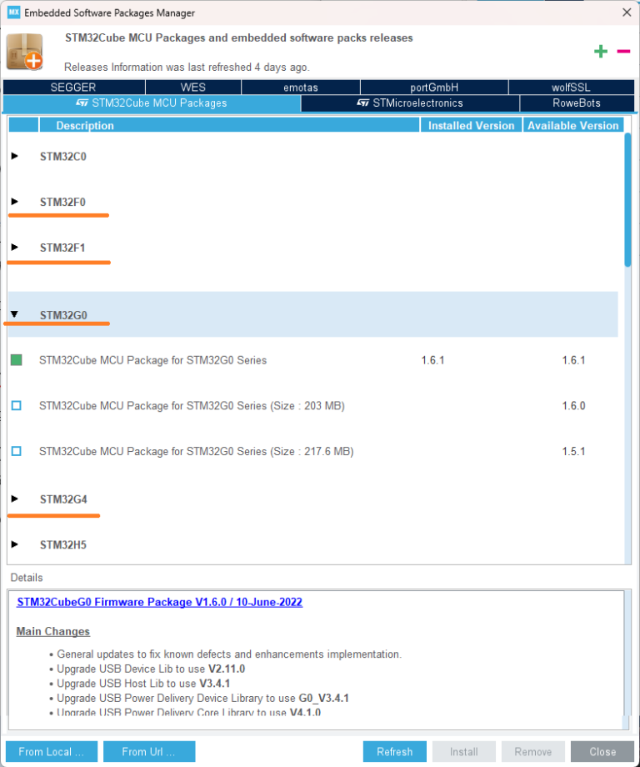
Task: Click the Refresh button
Action: [394, 751]
